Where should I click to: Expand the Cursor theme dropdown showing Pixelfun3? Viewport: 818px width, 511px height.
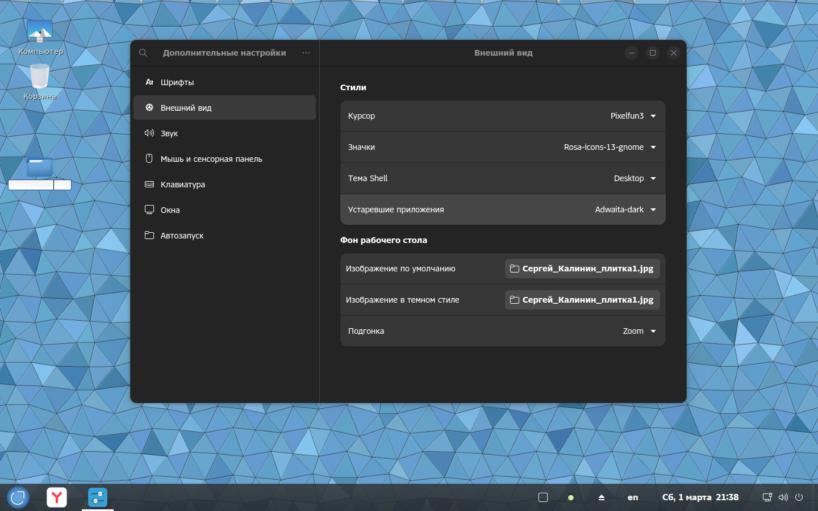point(633,116)
